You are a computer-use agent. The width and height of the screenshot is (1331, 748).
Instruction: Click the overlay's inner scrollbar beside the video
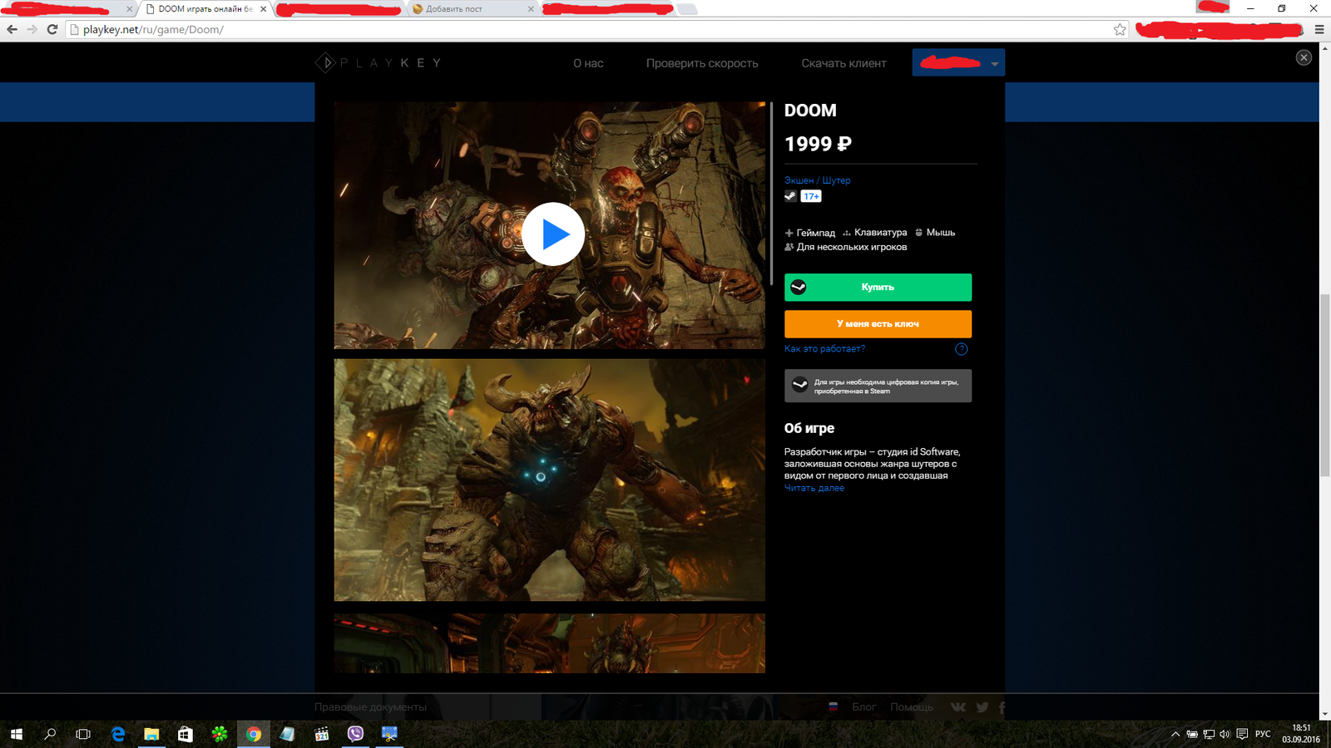[772, 193]
